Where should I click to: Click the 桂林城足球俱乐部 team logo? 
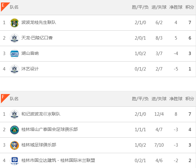(14, 145)
